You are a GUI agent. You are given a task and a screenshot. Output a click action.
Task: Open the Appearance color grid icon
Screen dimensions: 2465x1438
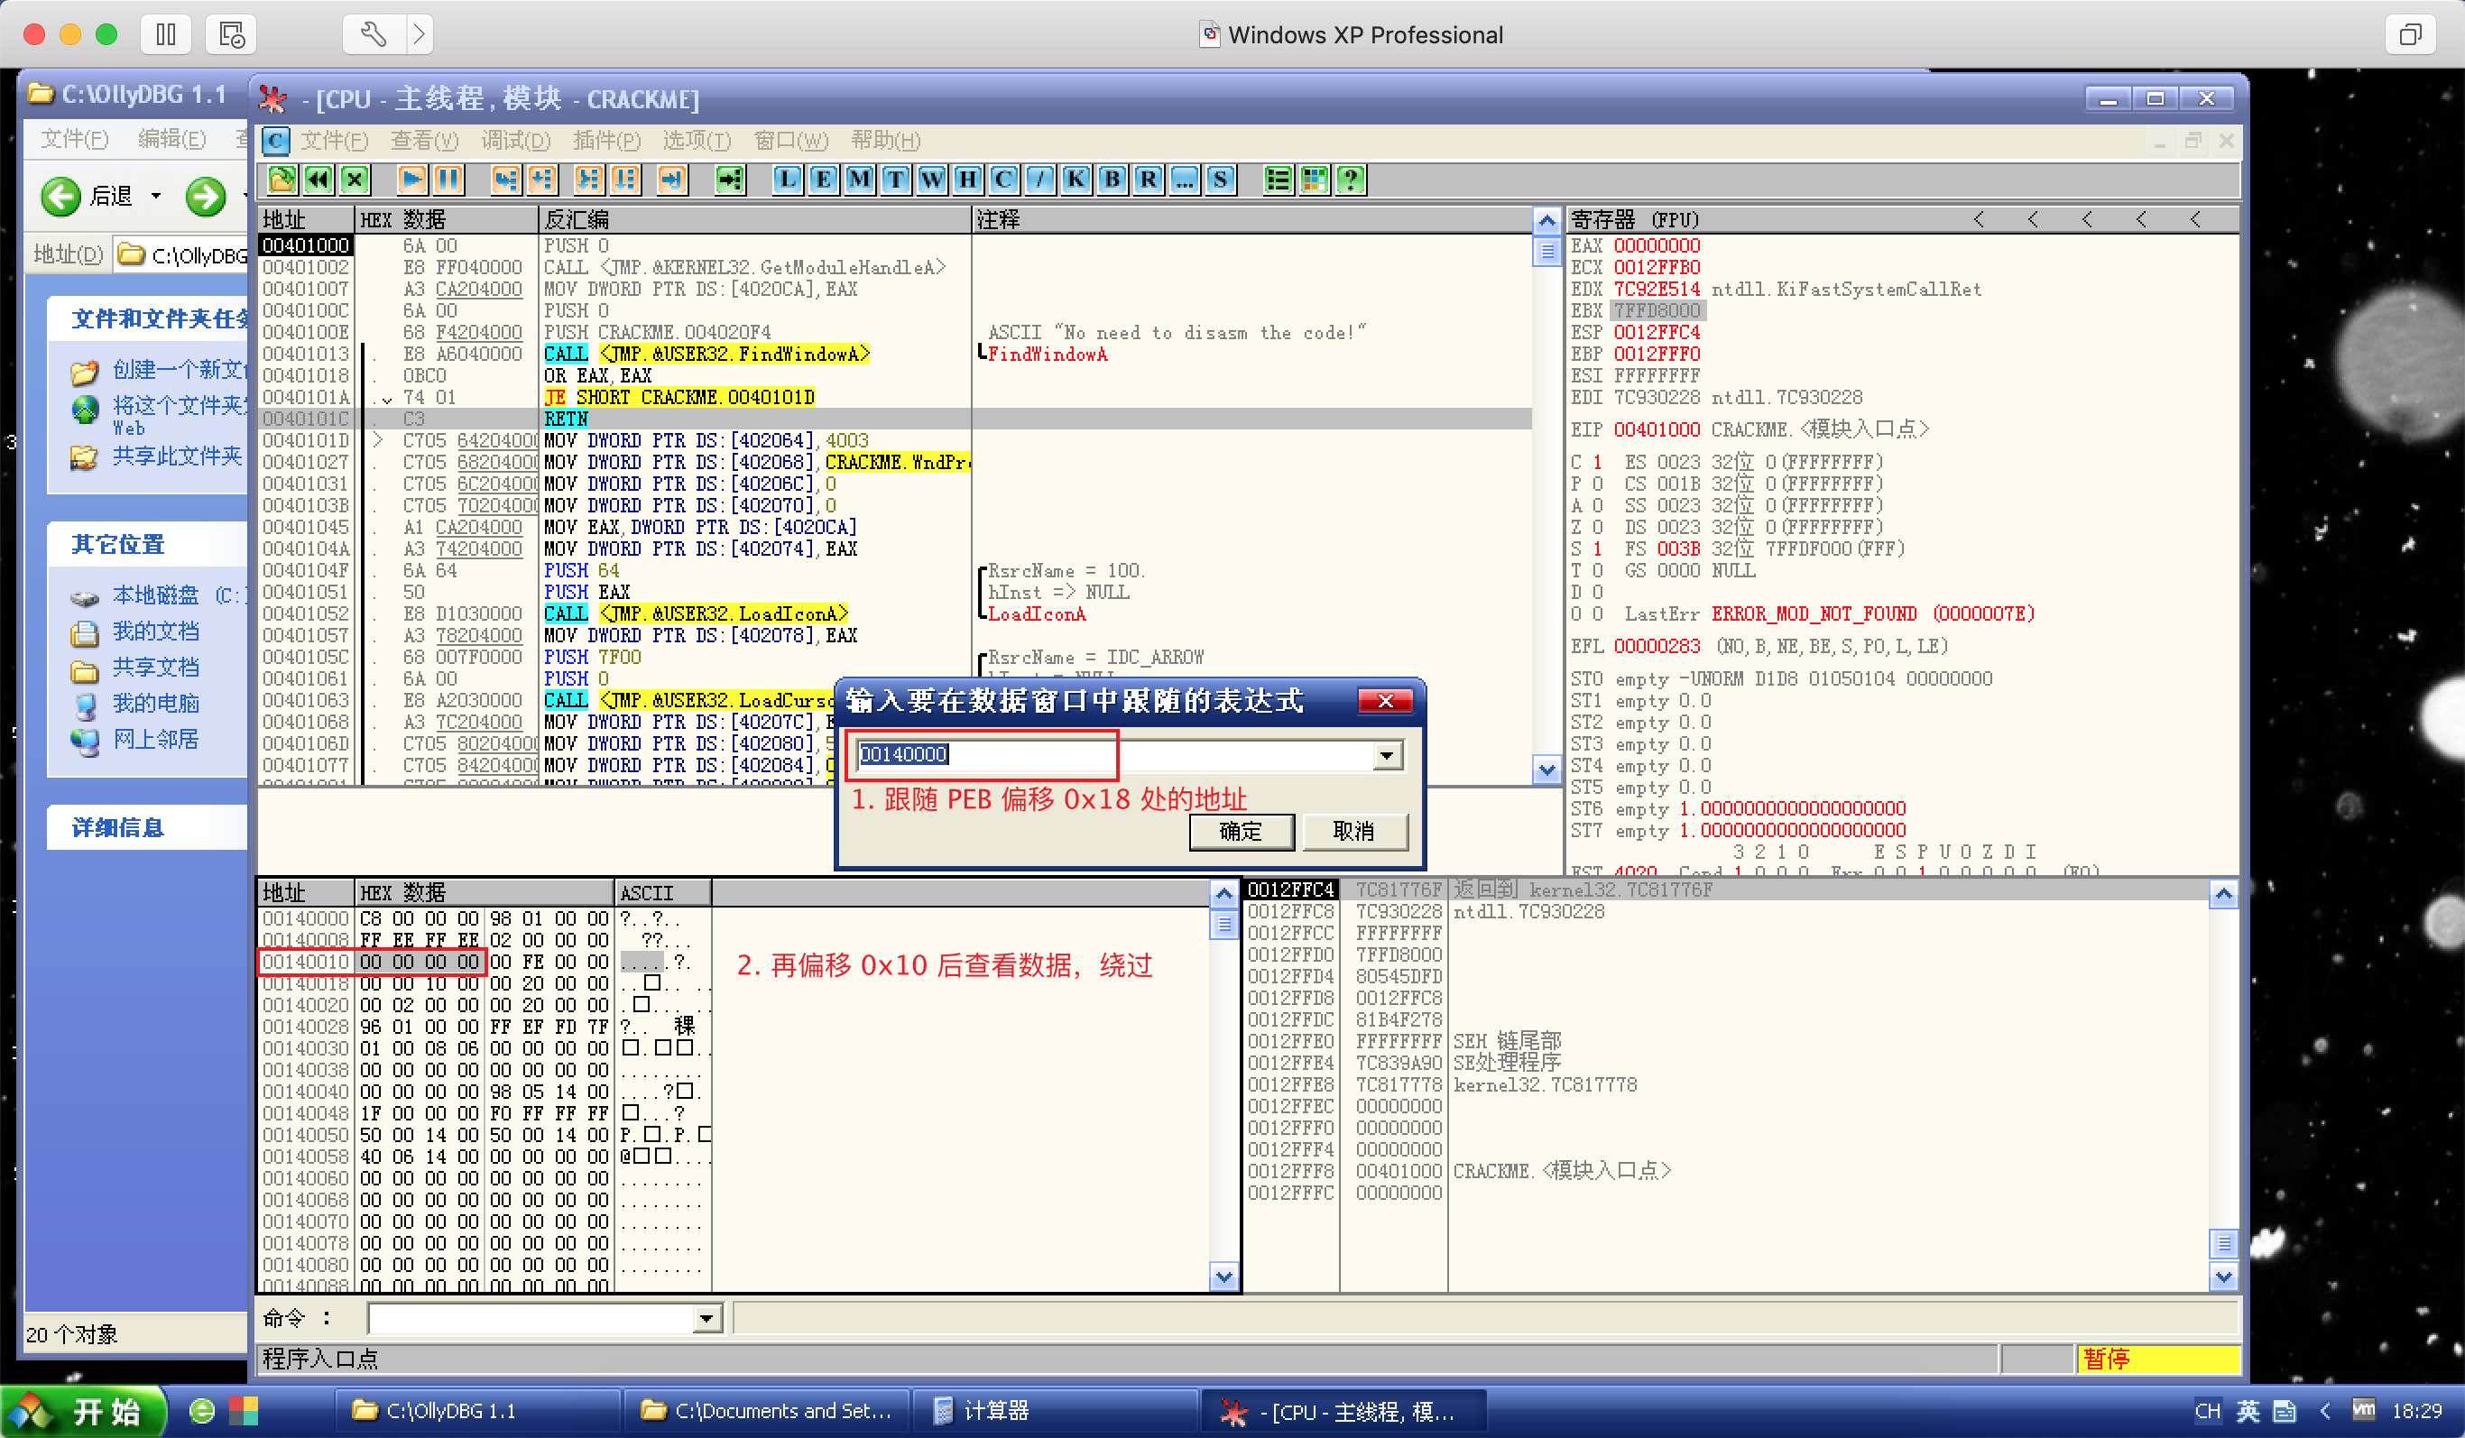point(1314,180)
